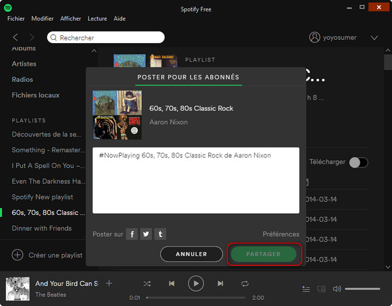Adjust the volume slider
Screen dimensions: 392x306
click(362, 289)
